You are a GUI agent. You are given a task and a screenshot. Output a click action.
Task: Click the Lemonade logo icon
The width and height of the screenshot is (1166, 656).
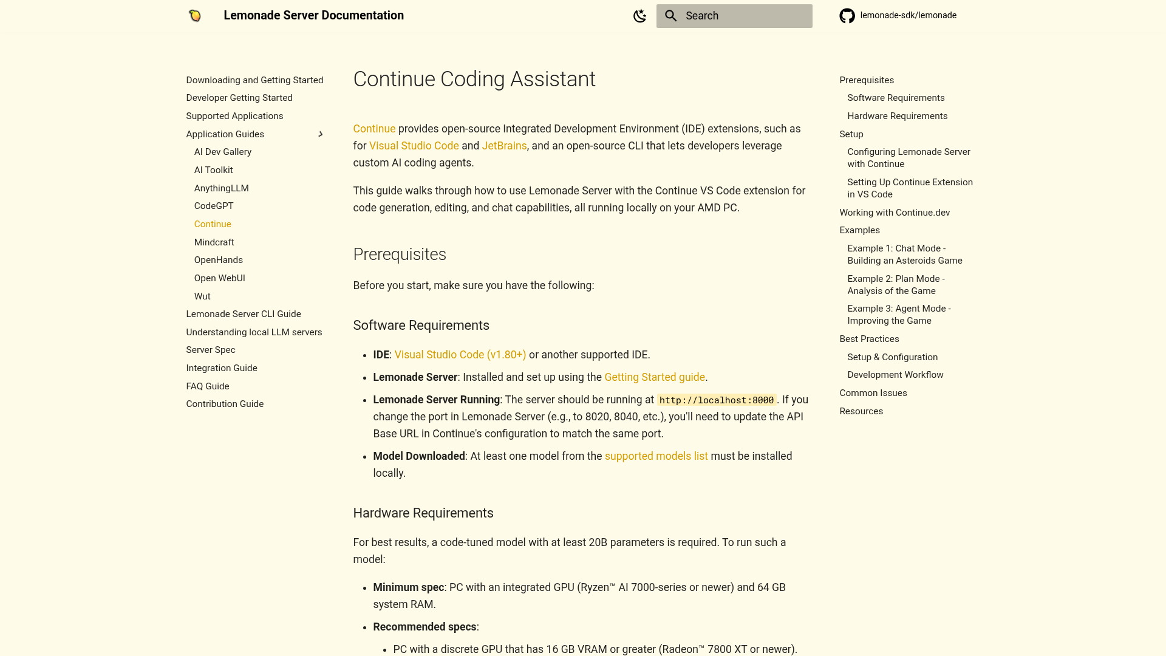(195, 16)
